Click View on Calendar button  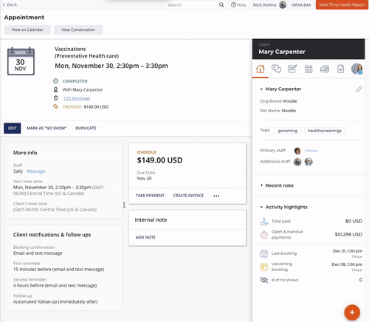point(27,30)
